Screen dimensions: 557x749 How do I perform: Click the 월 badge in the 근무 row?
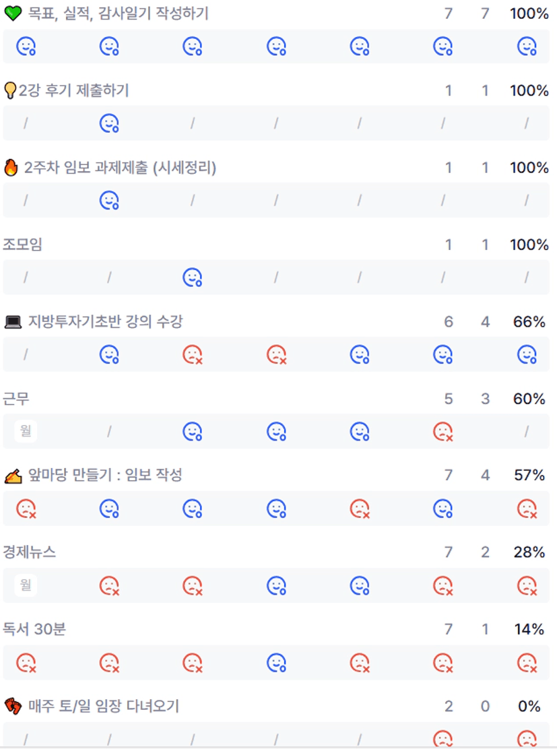click(26, 431)
